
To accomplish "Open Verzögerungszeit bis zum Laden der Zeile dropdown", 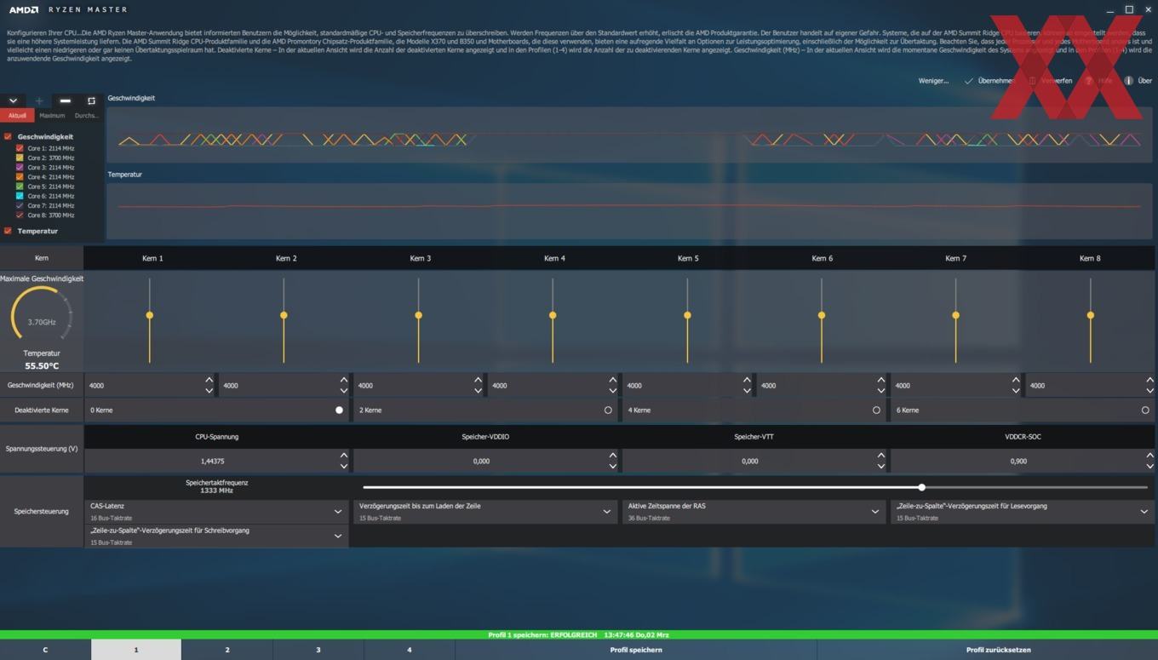I will pos(485,511).
